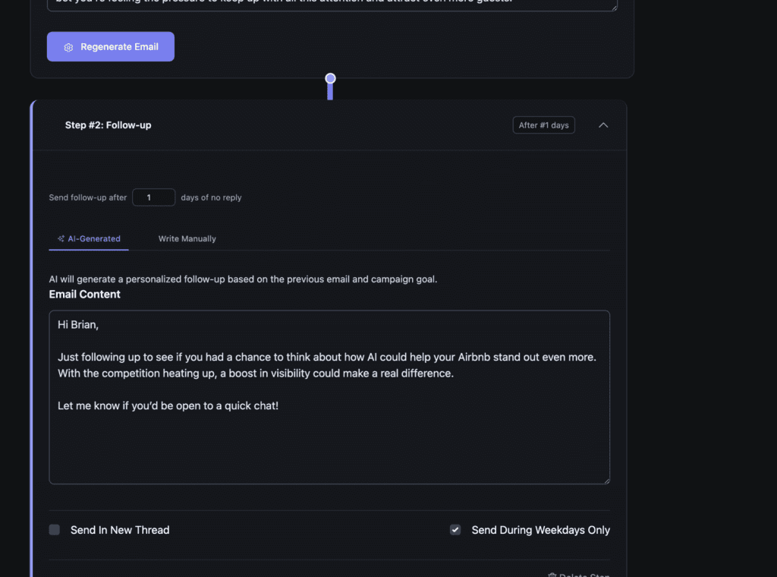The height and width of the screenshot is (577, 777).
Task: Collapse Step #2 using the chevron arrow
Action: 603,125
